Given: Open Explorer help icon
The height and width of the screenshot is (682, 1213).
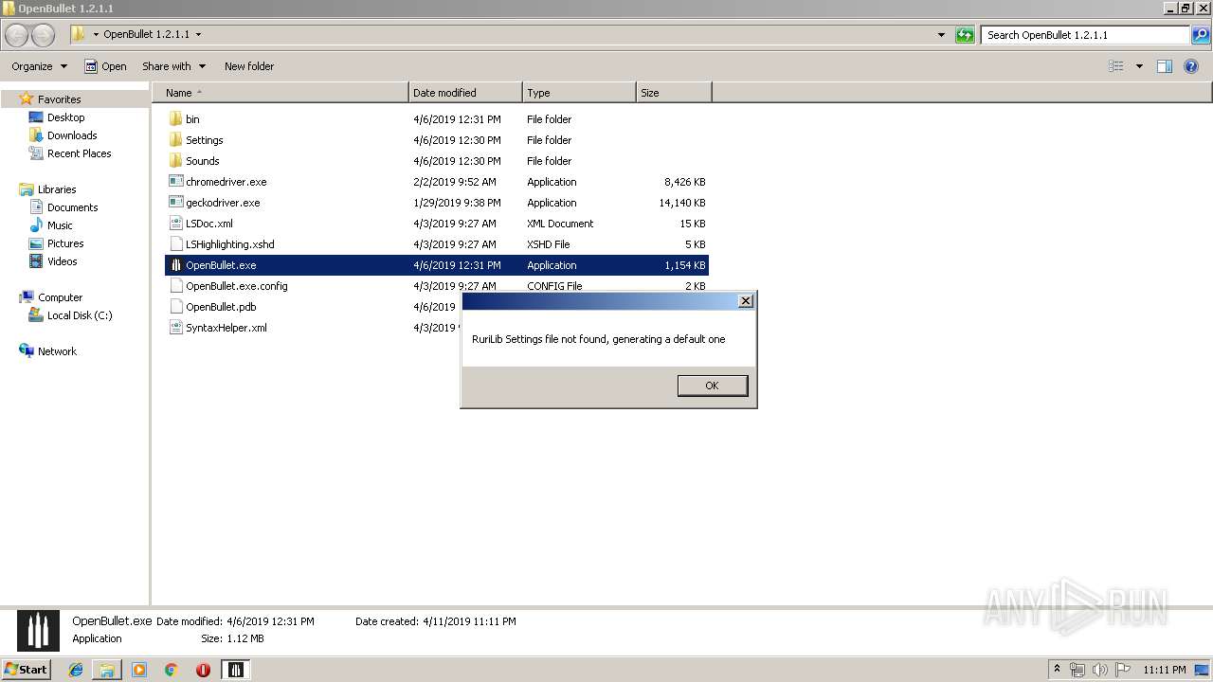Looking at the screenshot, I should pos(1191,66).
